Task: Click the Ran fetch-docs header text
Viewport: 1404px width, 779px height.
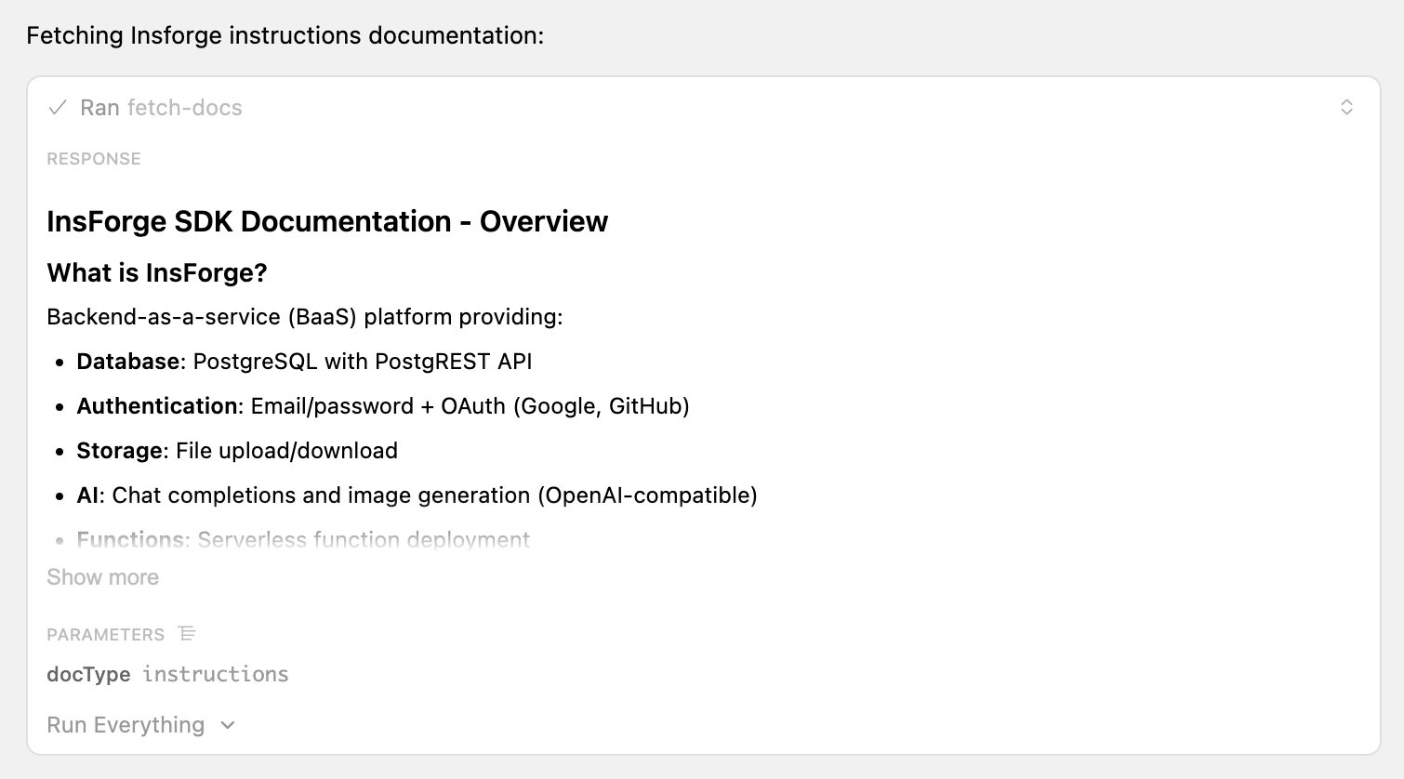Action: click(x=161, y=108)
